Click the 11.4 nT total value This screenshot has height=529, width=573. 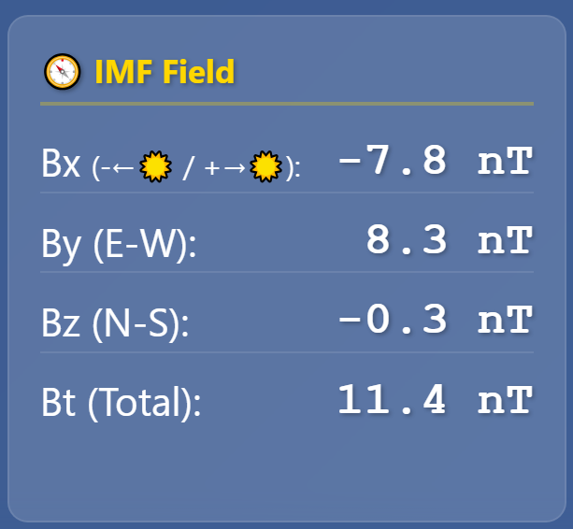(x=436, y=399)
